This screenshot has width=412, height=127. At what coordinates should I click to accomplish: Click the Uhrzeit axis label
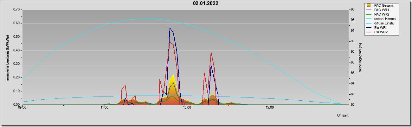point(343,116)
